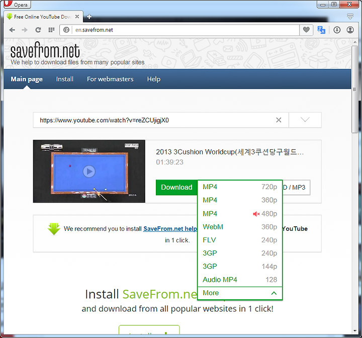Choose FLV 240p format
The height and width of the screenshot is (338, 362).
coord(240,240)
